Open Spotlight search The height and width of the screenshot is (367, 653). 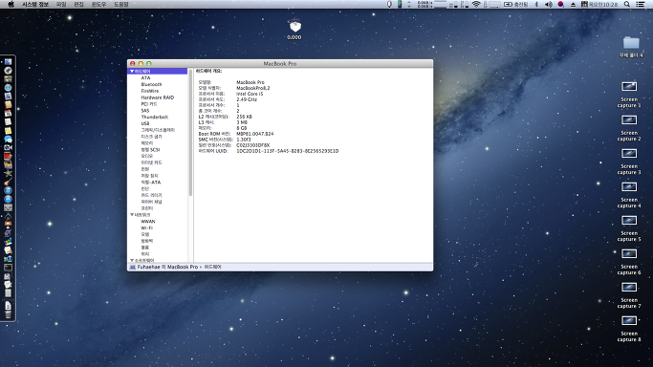[x=627, y=4]
